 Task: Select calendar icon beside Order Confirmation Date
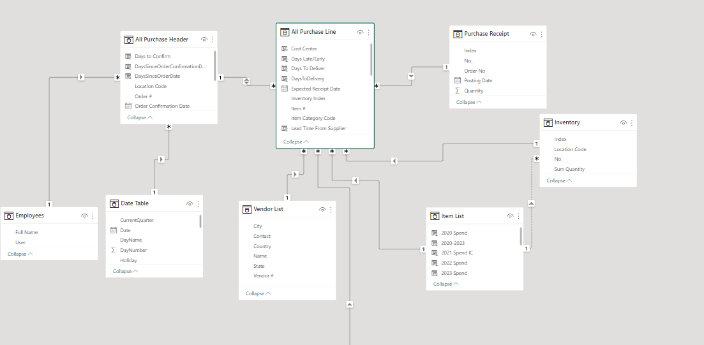tap(128, 106)
